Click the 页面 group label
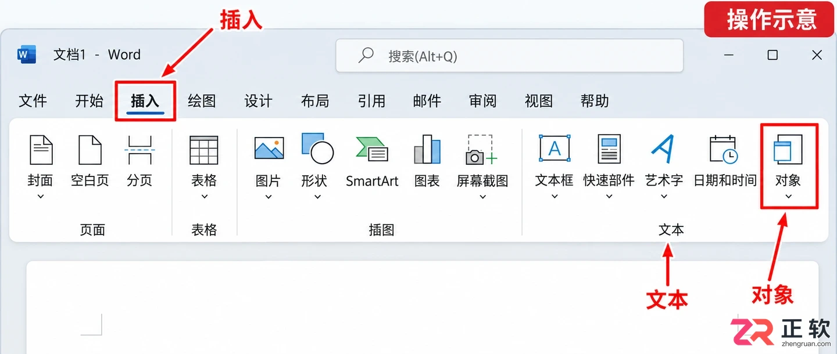Screen dimensions: 837x354 [92, 230]
